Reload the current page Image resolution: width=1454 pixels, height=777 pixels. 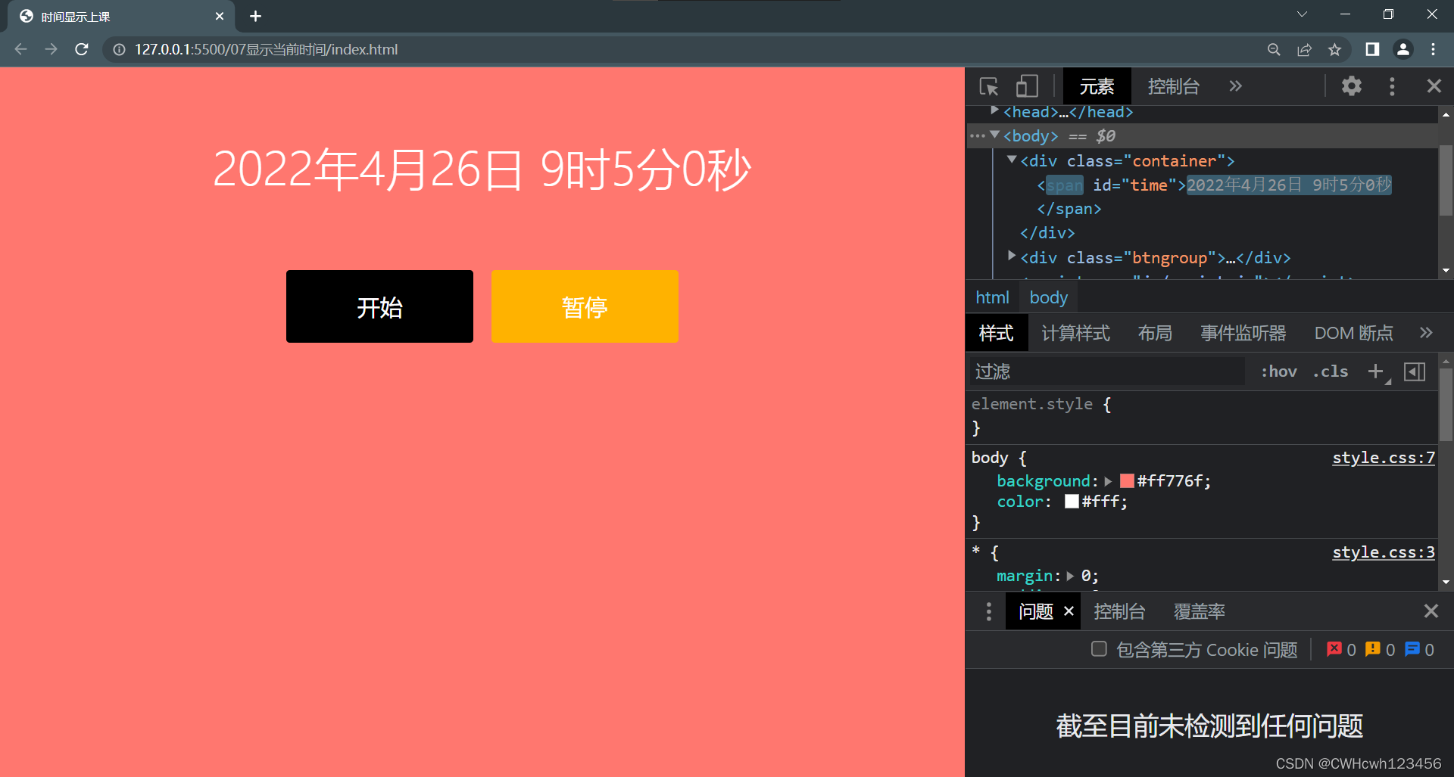click(82, 49)
